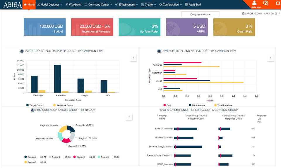Click the circular icon beside Target Count title
The height and width of the screenshot is (168, 281).
[x=22, y=51]
